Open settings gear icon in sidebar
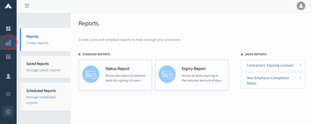Screen dimensions: 312x124 pos(8,112)
